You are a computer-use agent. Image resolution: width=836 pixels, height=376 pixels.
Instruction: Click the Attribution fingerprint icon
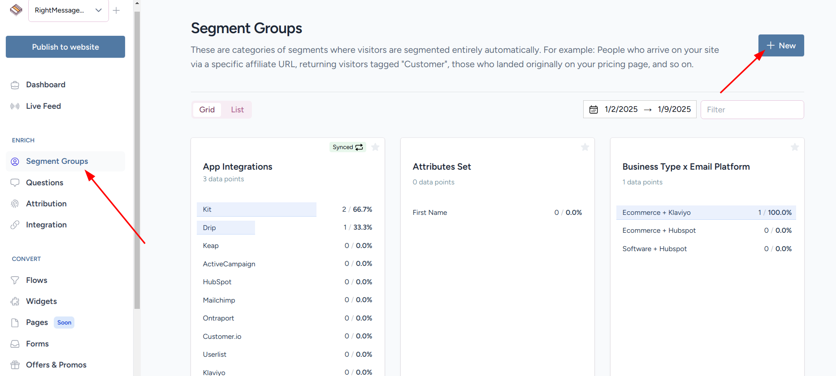tap(15, 204)
